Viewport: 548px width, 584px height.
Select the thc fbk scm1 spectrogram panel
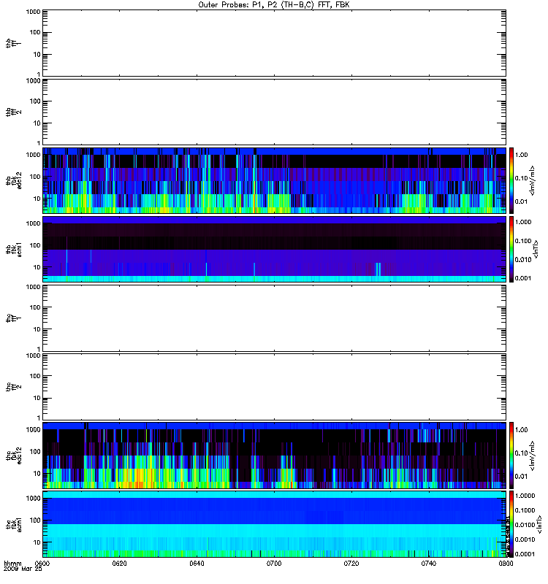pos(275,524)
